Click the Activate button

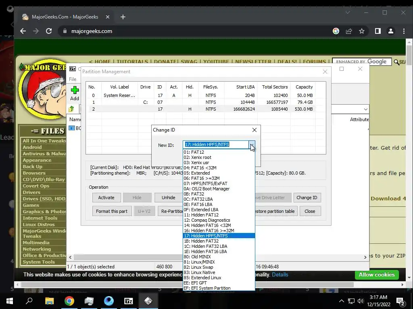(x=106, y=198)
